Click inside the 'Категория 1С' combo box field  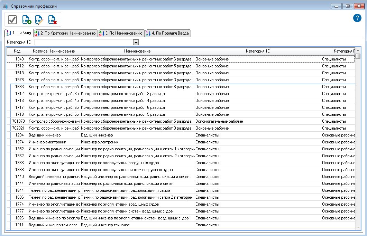point(83,42)
